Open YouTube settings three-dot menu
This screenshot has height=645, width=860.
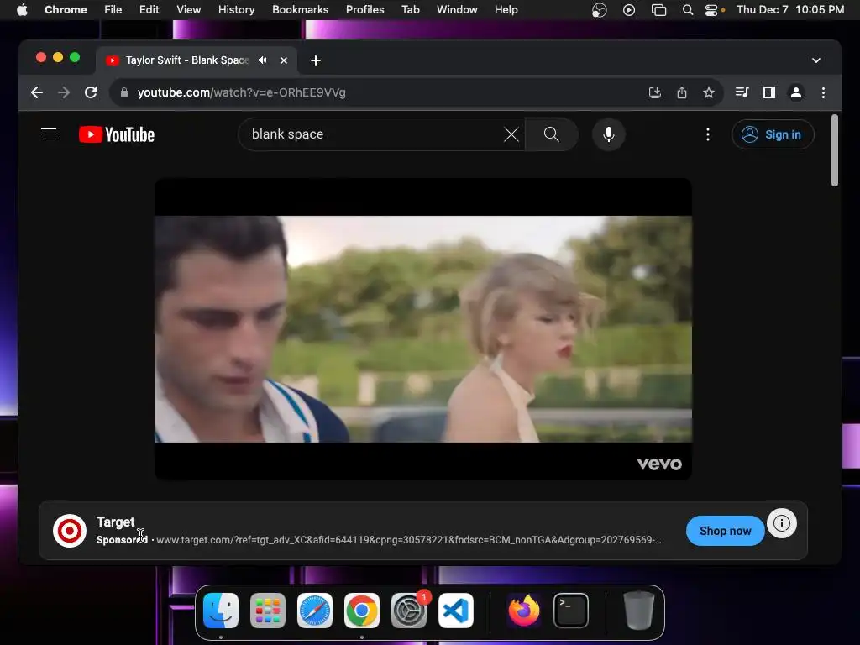coord(707,134)
